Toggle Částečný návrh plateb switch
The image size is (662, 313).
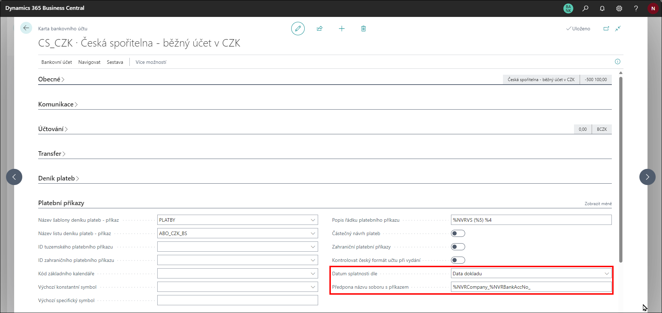[458, 233]
